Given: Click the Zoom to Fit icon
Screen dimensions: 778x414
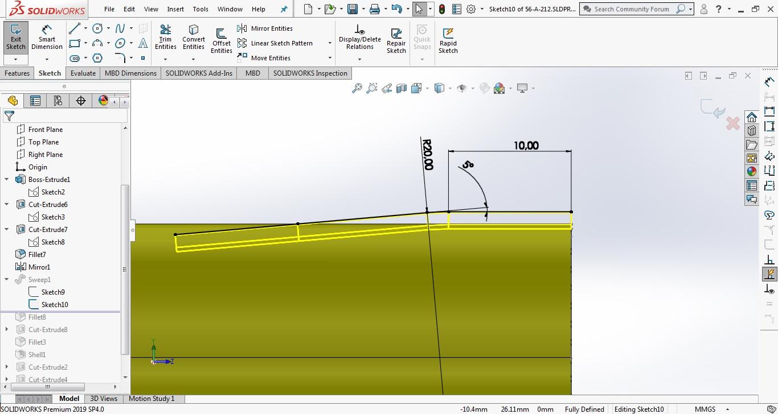Looking at the screenshot, I should 357,88.
